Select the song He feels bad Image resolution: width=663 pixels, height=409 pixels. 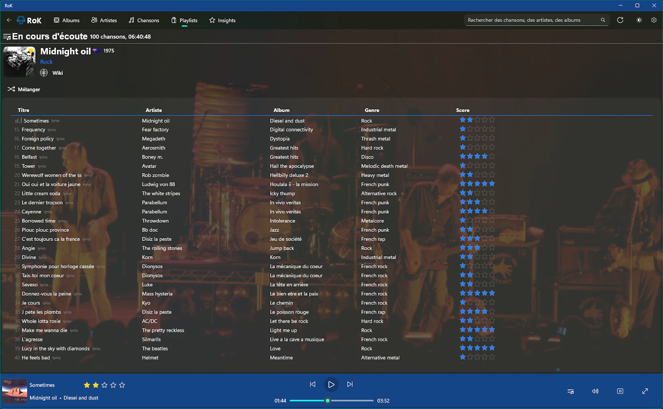36,358
